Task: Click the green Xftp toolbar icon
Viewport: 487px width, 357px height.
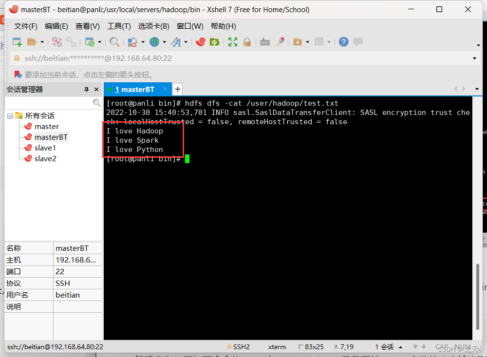Action: (x=215, y=41)
